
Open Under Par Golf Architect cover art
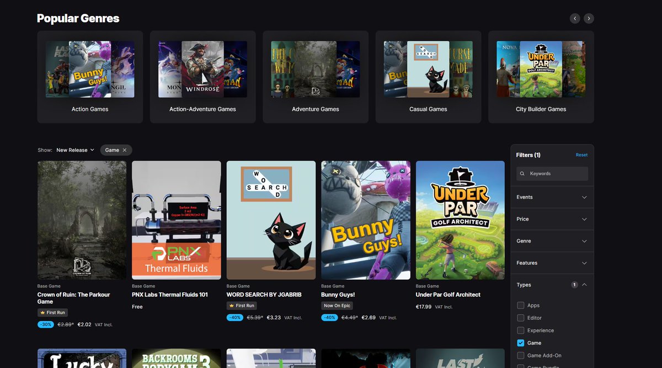[x=460, y=220]
